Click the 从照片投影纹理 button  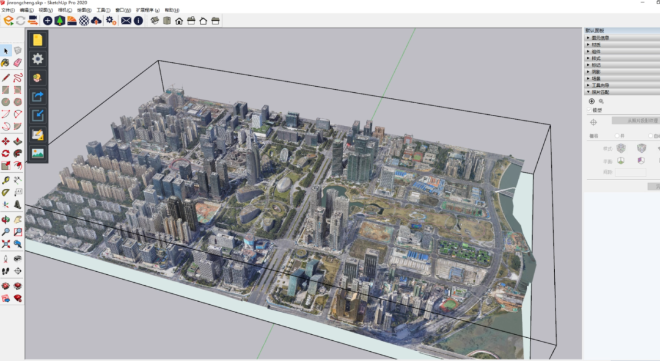click(x=636, y=121)
